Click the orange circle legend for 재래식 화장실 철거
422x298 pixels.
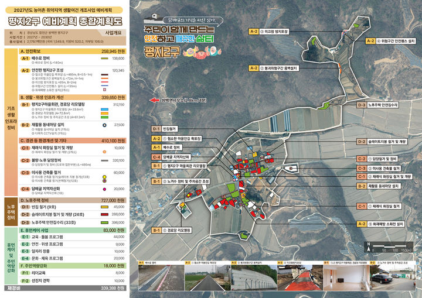coord(104,152)
